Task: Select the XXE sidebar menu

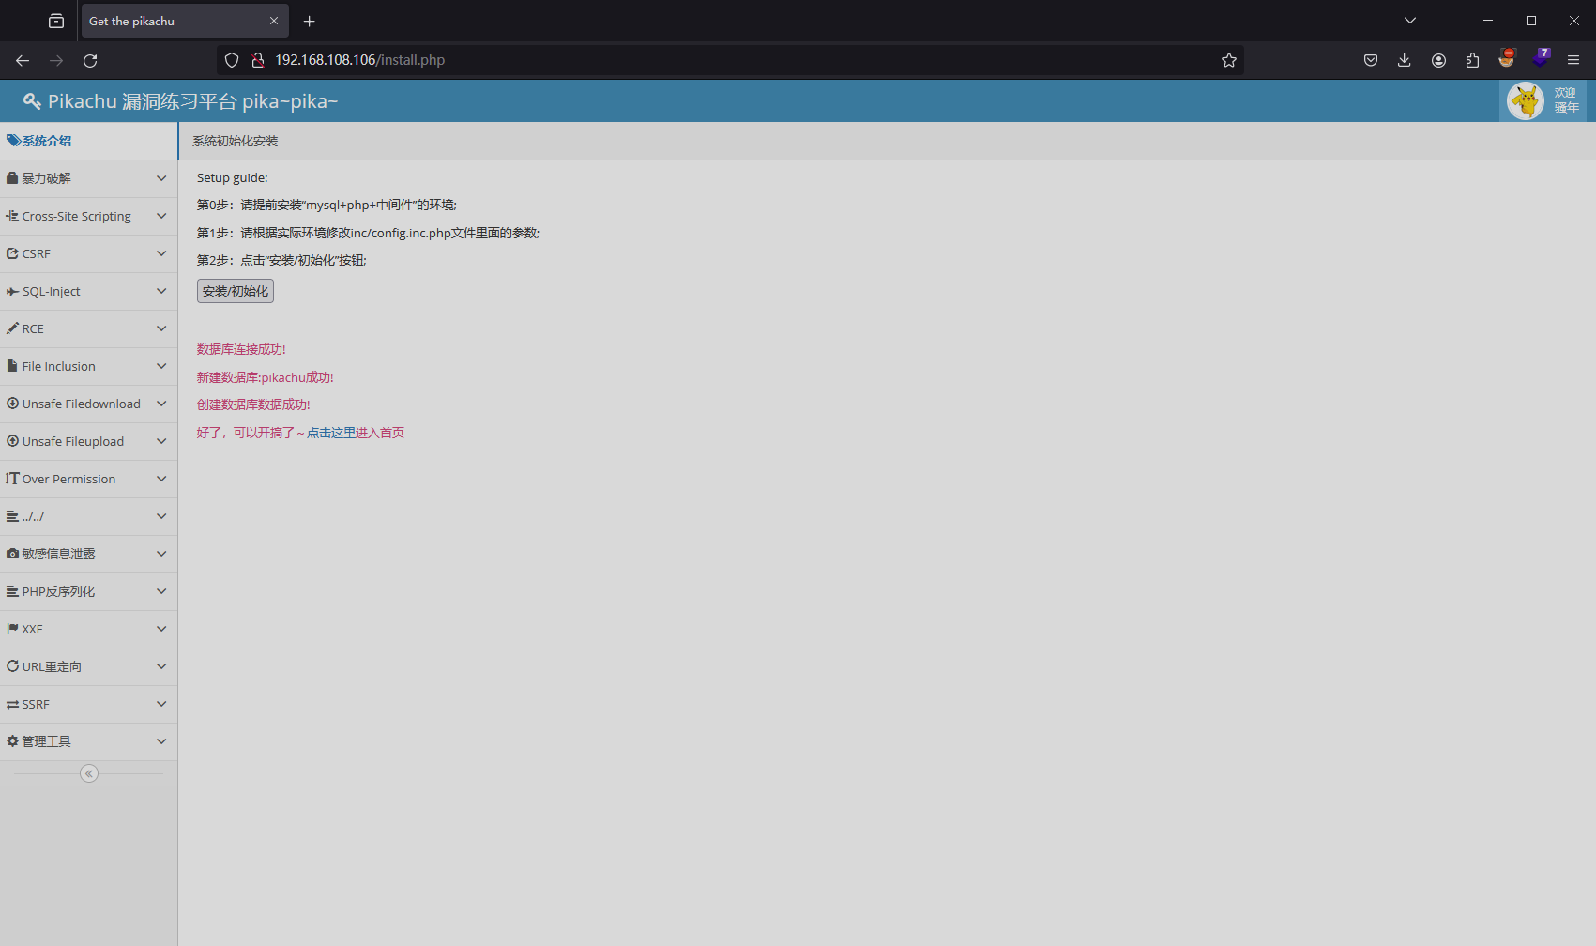Action: tap(88, 629)
